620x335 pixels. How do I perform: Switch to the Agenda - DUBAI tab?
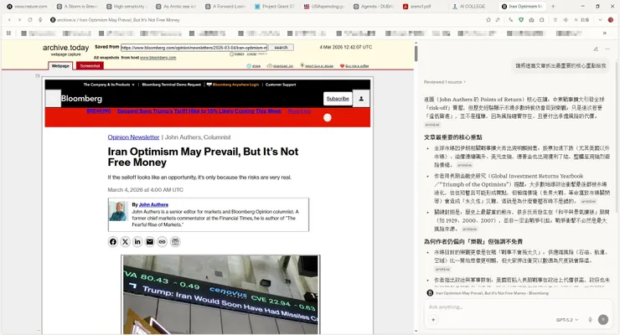(374, 7)
